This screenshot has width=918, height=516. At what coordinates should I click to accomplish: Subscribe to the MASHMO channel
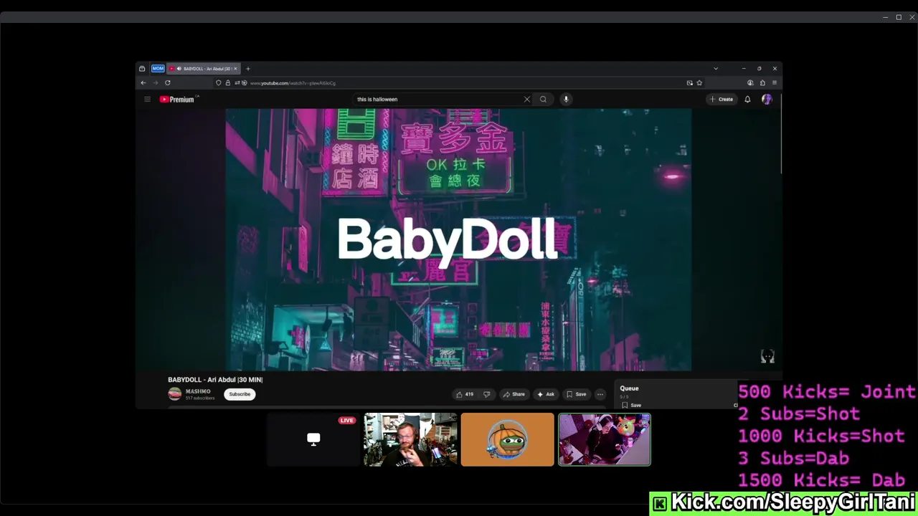tap(240, 394)
